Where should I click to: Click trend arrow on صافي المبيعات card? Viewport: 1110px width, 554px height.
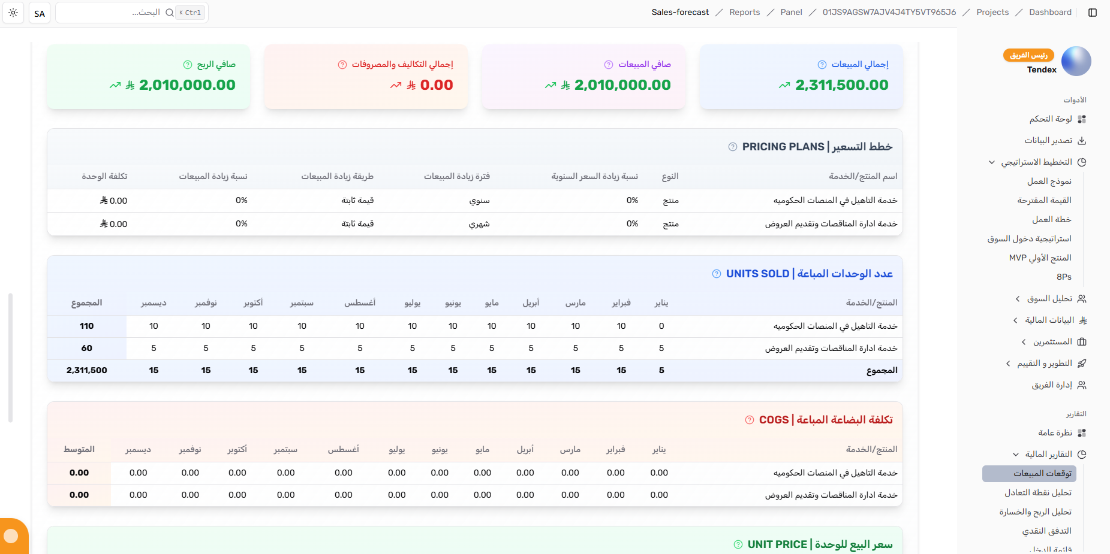(x=551, y=86)
